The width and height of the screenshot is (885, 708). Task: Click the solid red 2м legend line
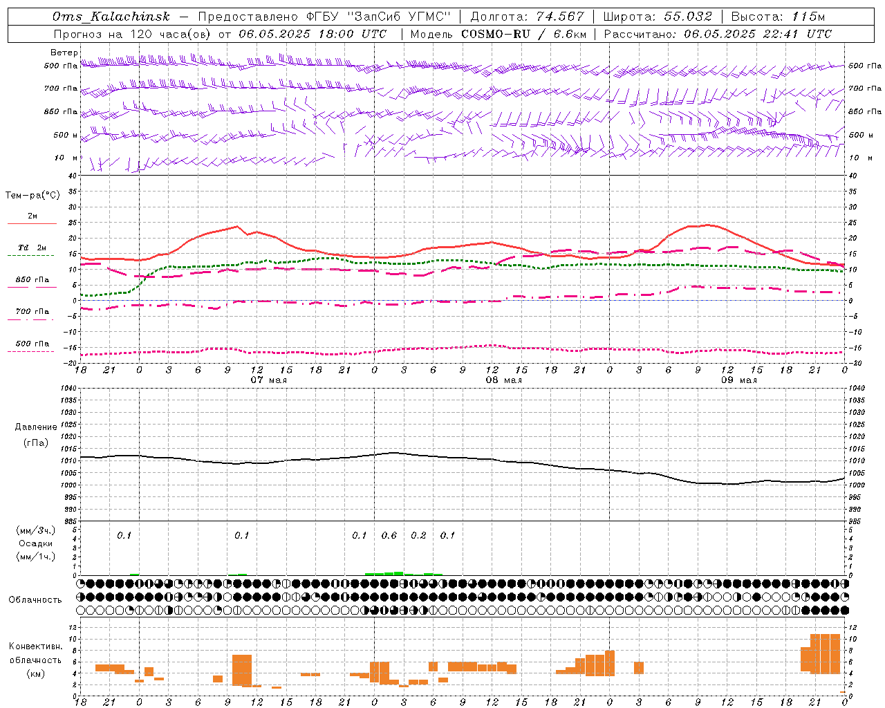pyautogui.click(x=32, y=223)
